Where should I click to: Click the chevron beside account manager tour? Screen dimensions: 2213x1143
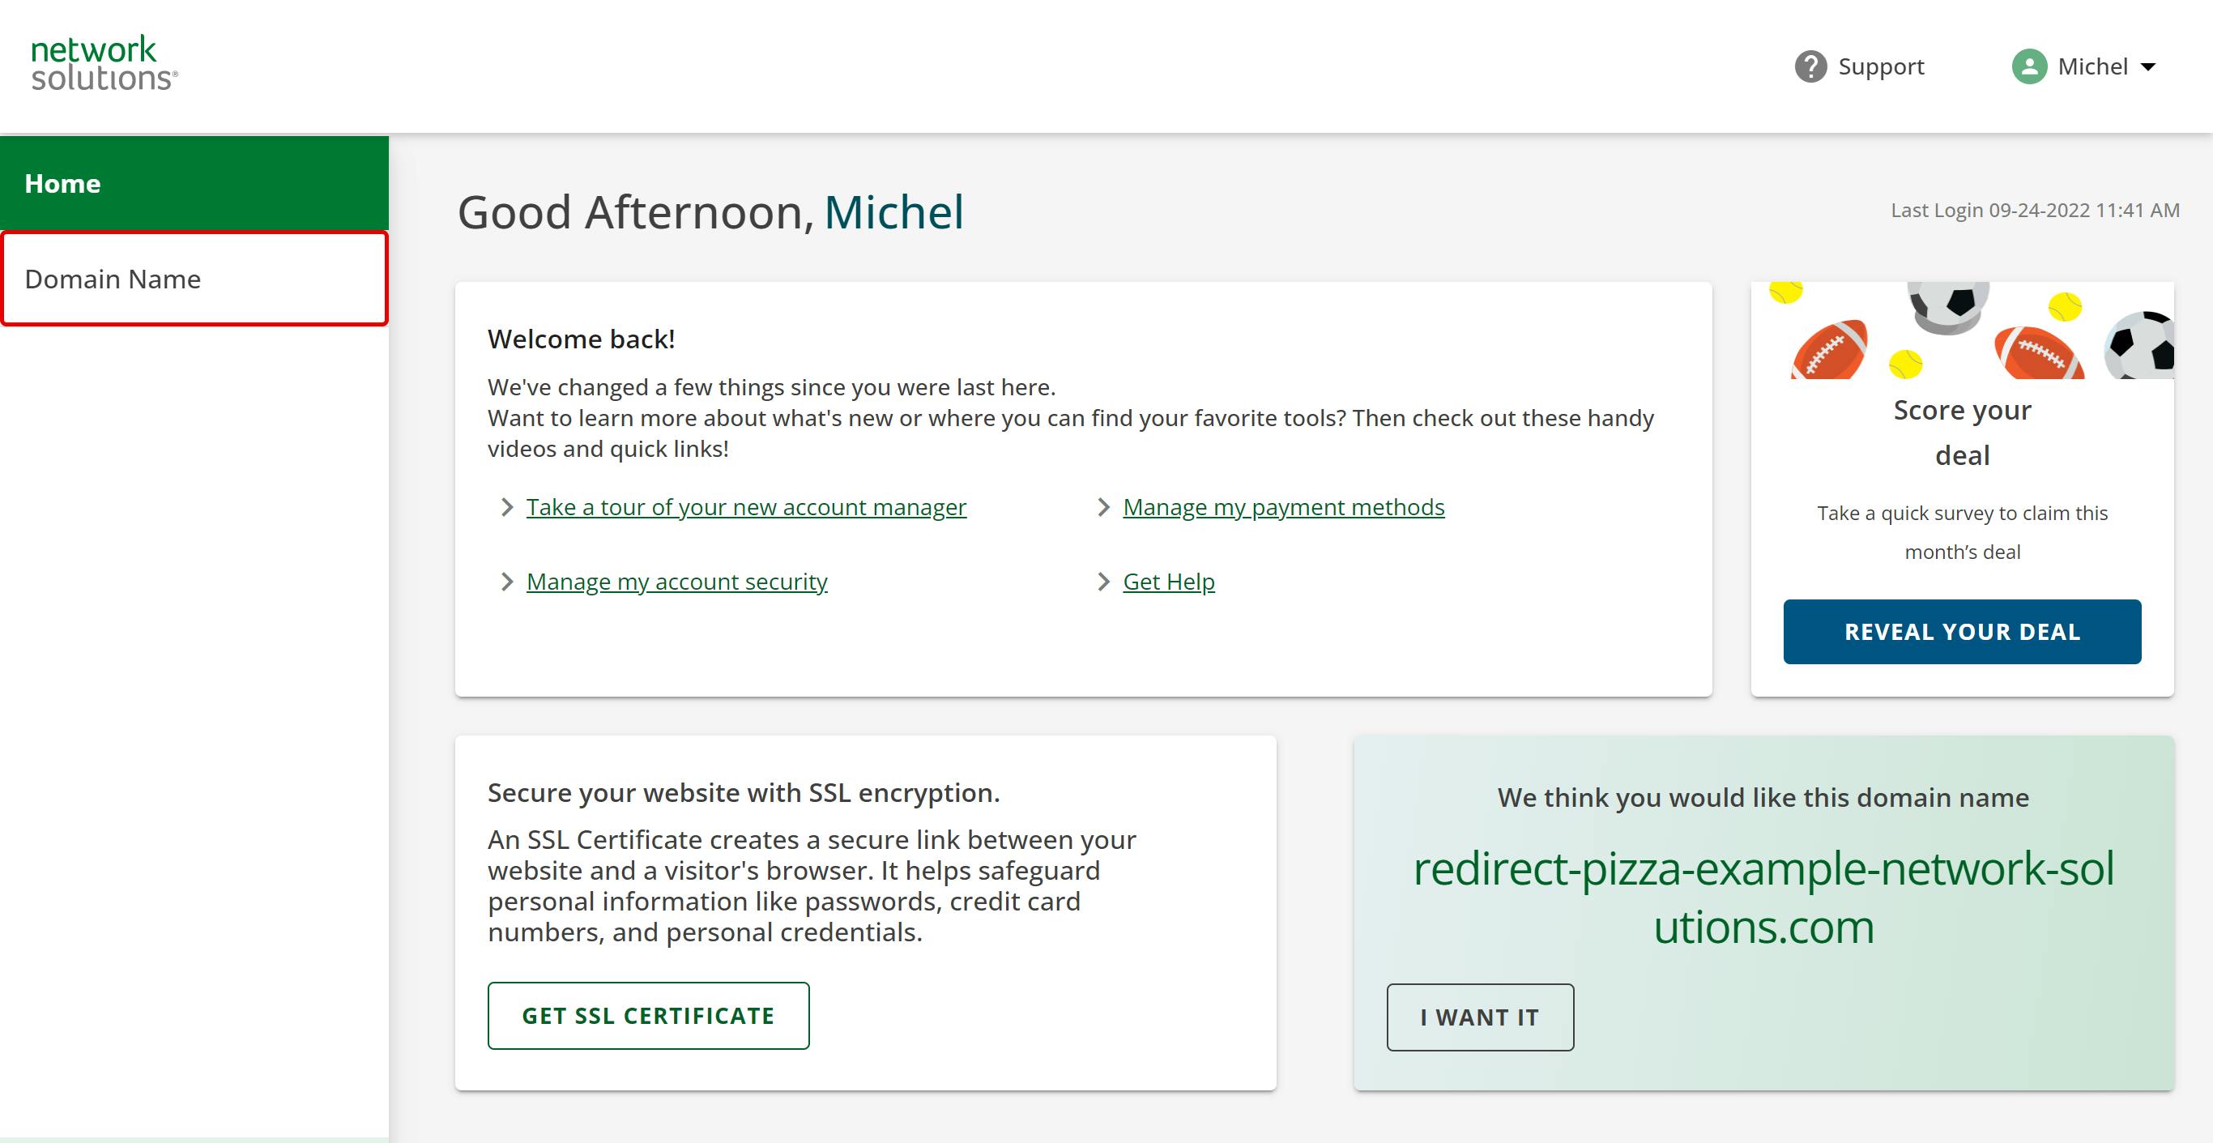pos(507,507)
